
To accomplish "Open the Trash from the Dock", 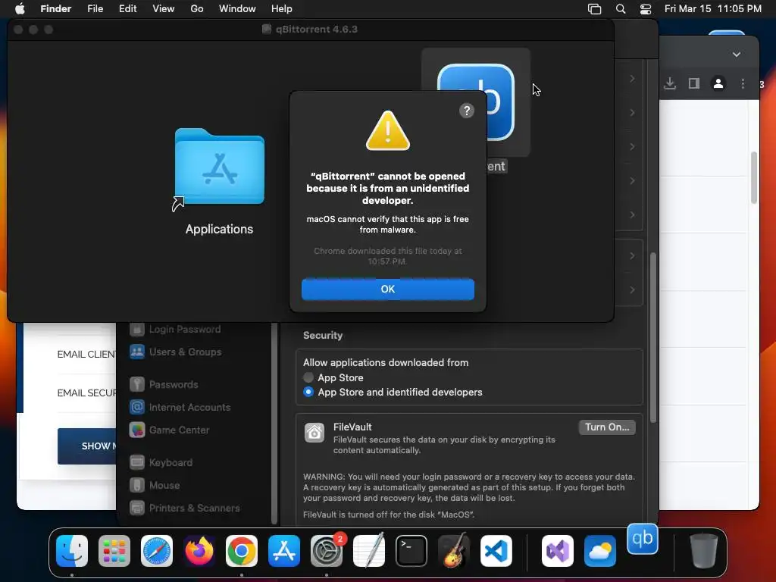I will (x=704, y=550).
